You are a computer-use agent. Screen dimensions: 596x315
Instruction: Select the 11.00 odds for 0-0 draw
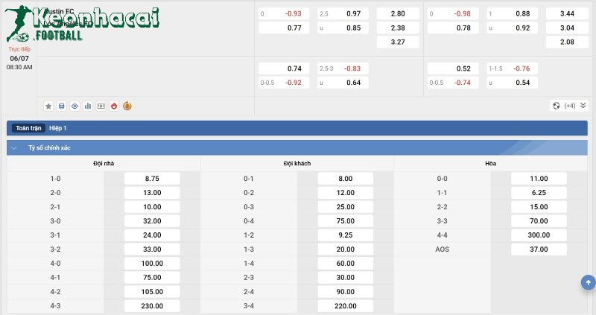click(x=539, y=179)
